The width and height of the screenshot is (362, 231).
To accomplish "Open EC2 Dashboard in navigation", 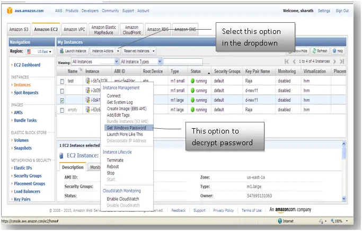I will coord(27,65).
